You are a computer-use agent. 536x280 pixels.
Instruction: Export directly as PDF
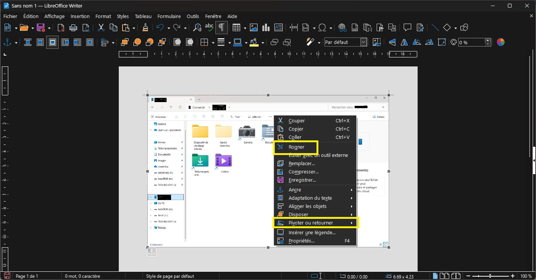[x=61, y=27]
